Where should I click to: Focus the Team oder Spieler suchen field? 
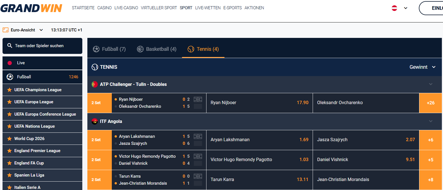click(42, 46)
